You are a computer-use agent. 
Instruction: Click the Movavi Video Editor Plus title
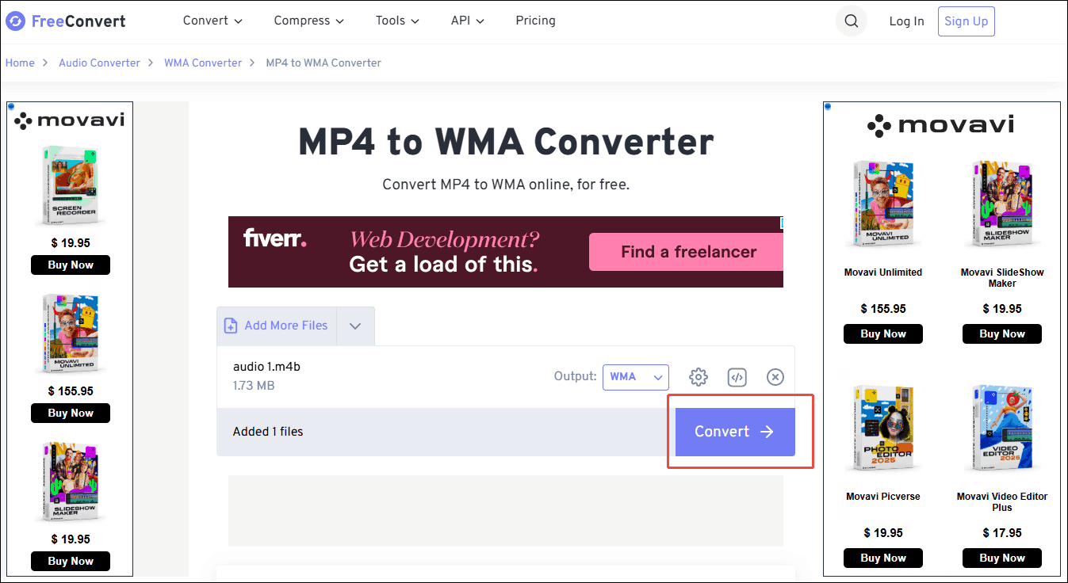tap(1002, 502)
